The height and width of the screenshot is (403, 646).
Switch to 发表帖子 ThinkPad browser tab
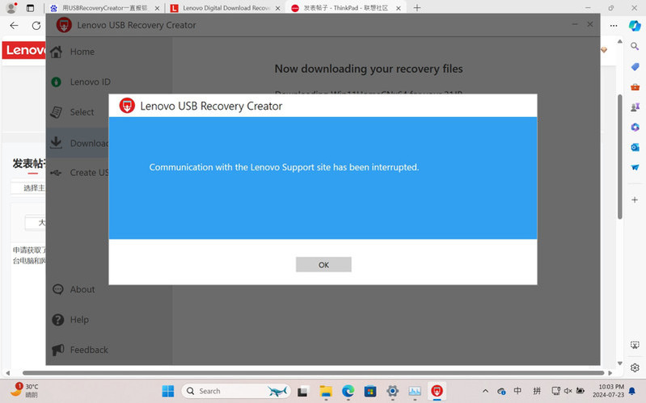coord(345,8)
